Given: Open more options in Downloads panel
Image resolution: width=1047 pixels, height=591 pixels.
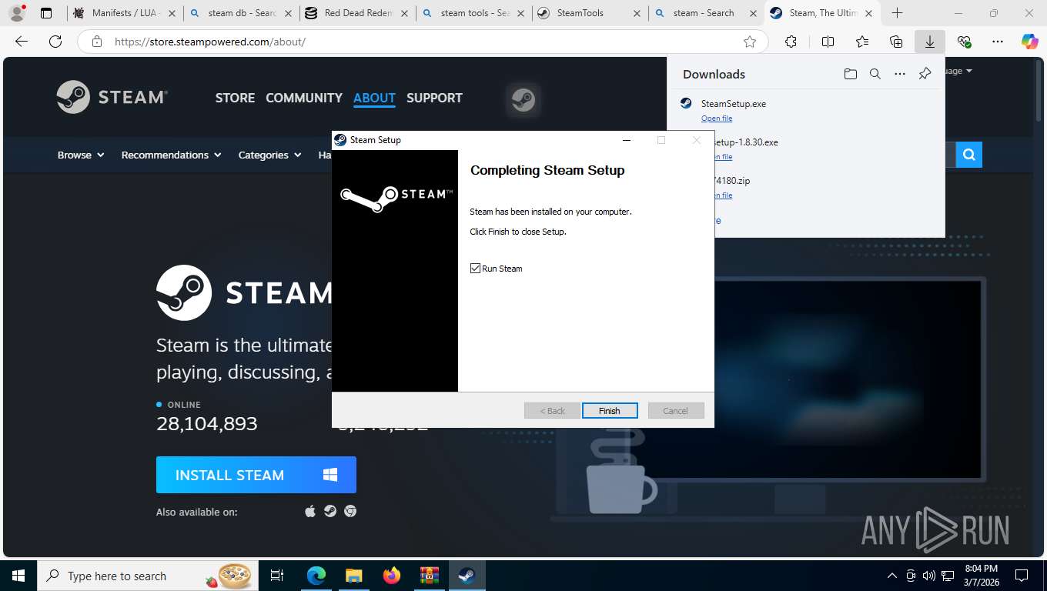Looking at the screenshot, I should click(x=900, y=74).
